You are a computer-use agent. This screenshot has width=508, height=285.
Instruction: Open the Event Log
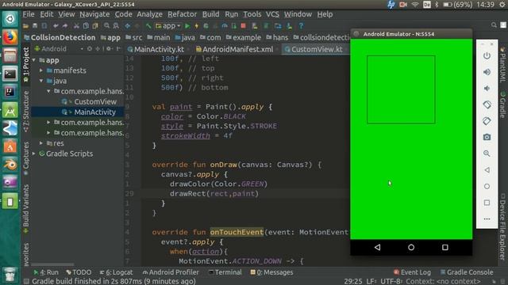point(412,272)
